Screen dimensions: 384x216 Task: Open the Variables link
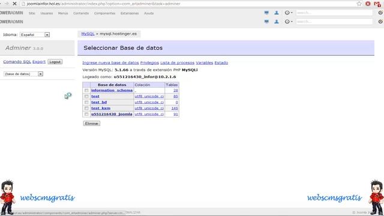point(205,62)
